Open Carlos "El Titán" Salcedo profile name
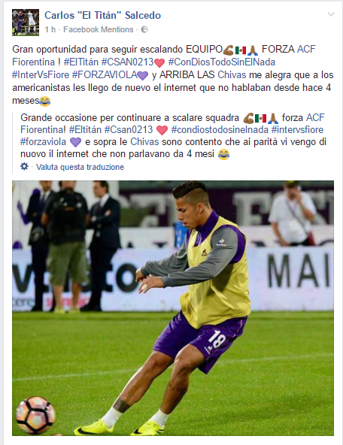The height and width of the screenshot is (445, 343). click(103, 15)
